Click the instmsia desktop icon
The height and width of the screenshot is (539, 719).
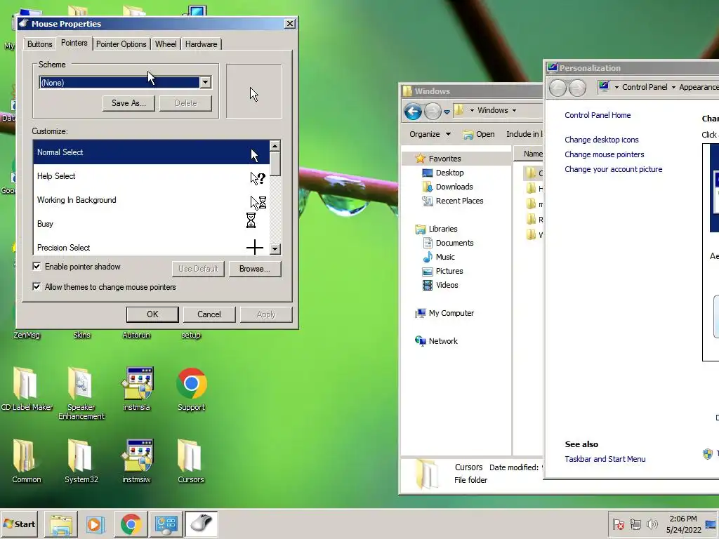pyautogui.click(x=137, y=389)
